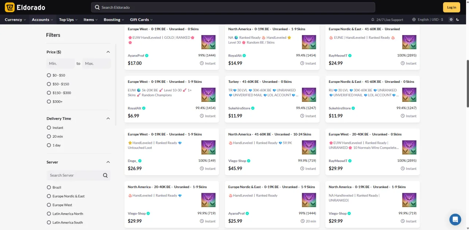
Task: Open English | USD language selector
Action: [428, 20]
